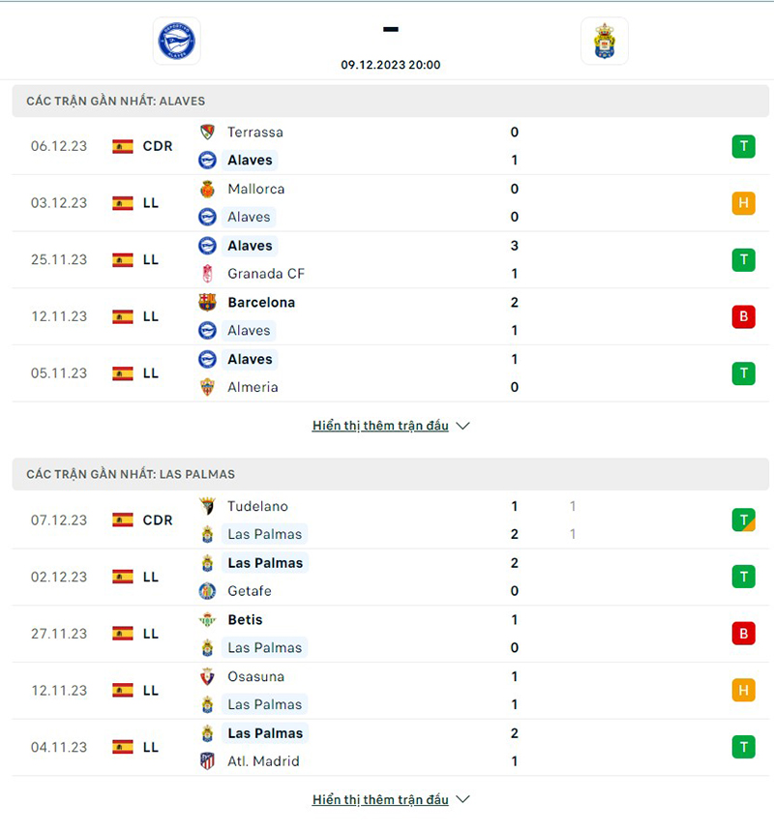The height and width of the screenshot is (832, 774).
Task: Click the Alaves team name in the 25.11.23 row
Action: click(x=250, y=246)
